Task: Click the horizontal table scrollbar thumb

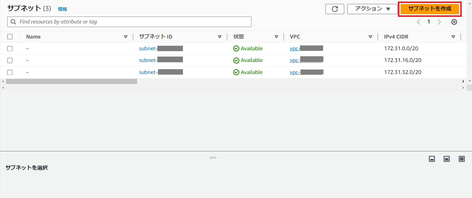Action: point(71,81)
